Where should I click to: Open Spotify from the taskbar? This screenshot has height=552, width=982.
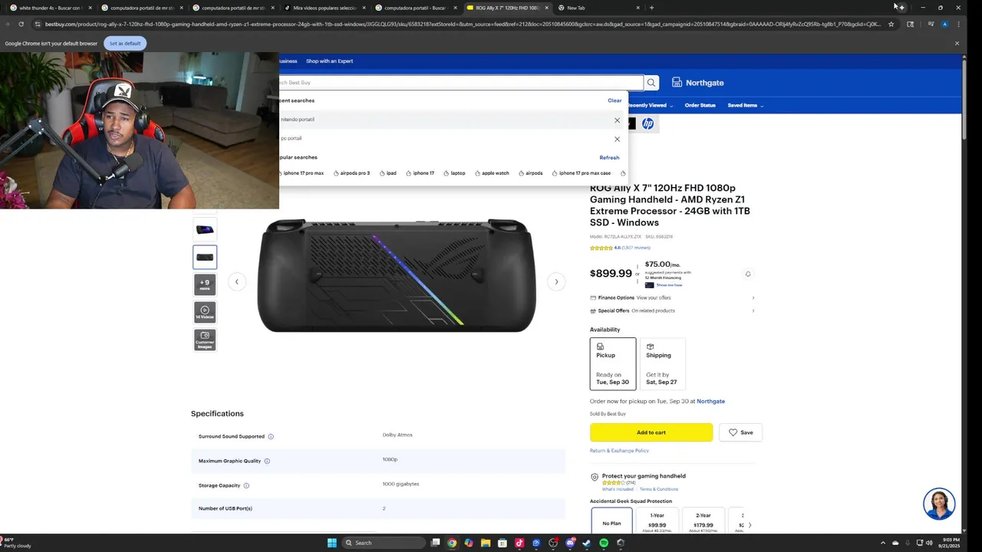point(604,543)
